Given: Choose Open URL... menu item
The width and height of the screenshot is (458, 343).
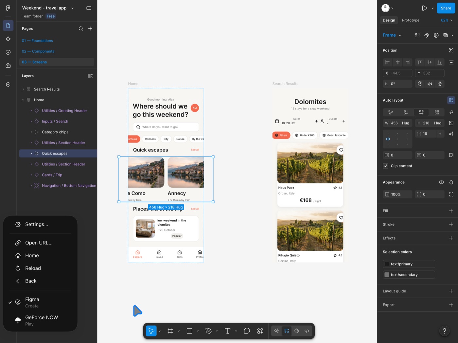Looking at the screenshot, I should [40, 243].
